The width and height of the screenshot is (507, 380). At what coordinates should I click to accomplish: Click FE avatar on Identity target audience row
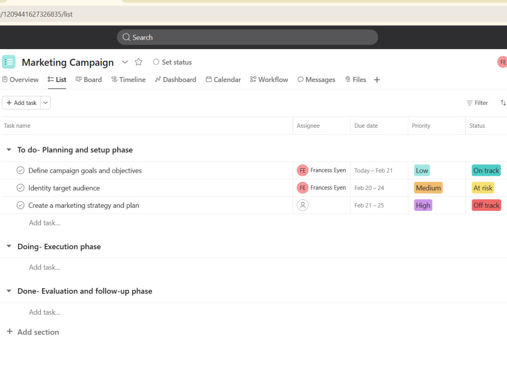click(303, 188)
